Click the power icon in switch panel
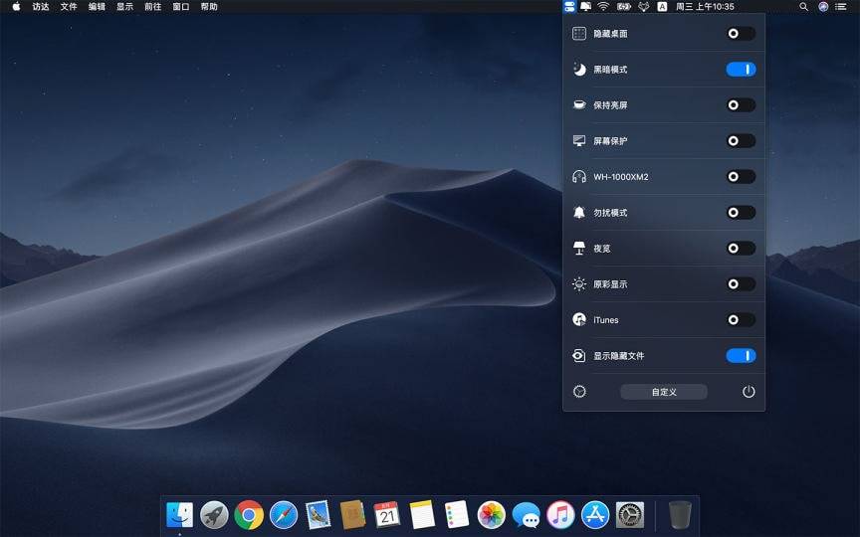 (x=749, y=392)
